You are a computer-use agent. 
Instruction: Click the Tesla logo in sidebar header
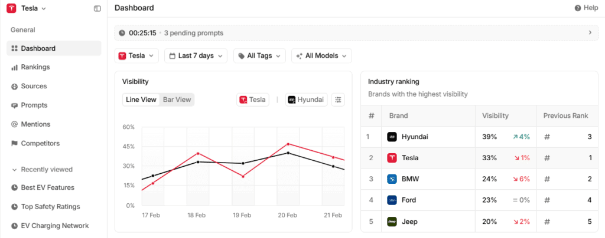point(11,8)
